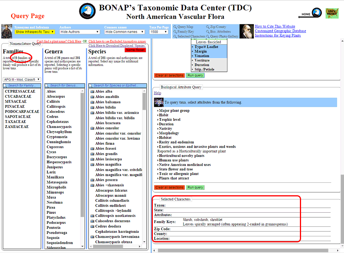Open How to Cite This Website link
344x253 pixels.
coord(275,26)
